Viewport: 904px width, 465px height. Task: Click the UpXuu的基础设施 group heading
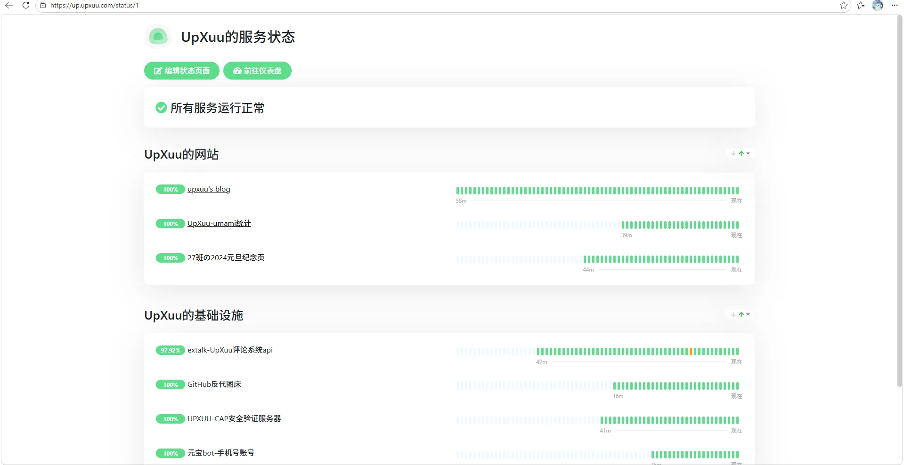click(x=194, y=315)
